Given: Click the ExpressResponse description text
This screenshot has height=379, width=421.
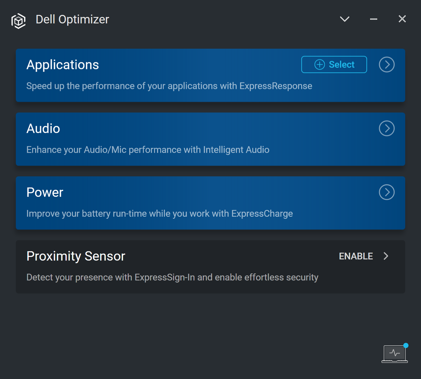Looking at the screenshot, I should pos(169,86).
